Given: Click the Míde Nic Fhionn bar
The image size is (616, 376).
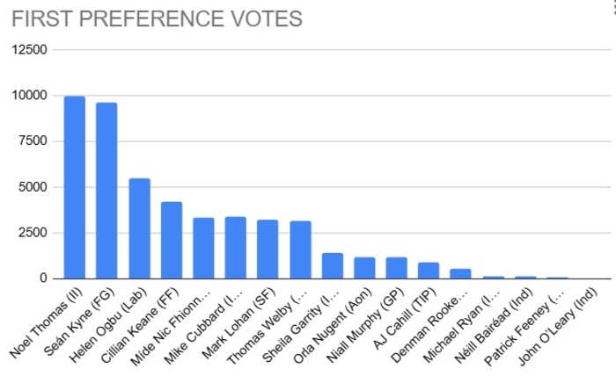Looking at the screenshot, I should (x=203, y=249).
